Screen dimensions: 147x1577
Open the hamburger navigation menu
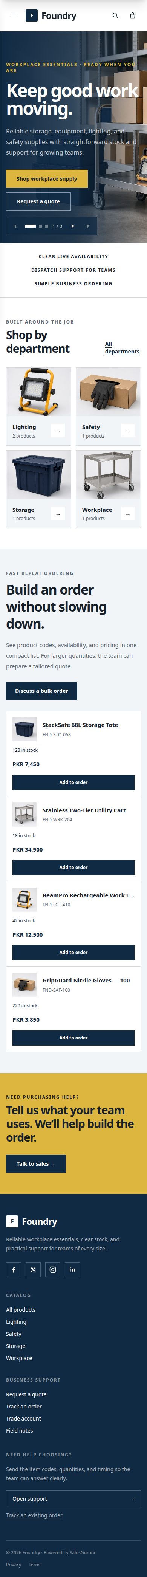(x=14, y=15)
